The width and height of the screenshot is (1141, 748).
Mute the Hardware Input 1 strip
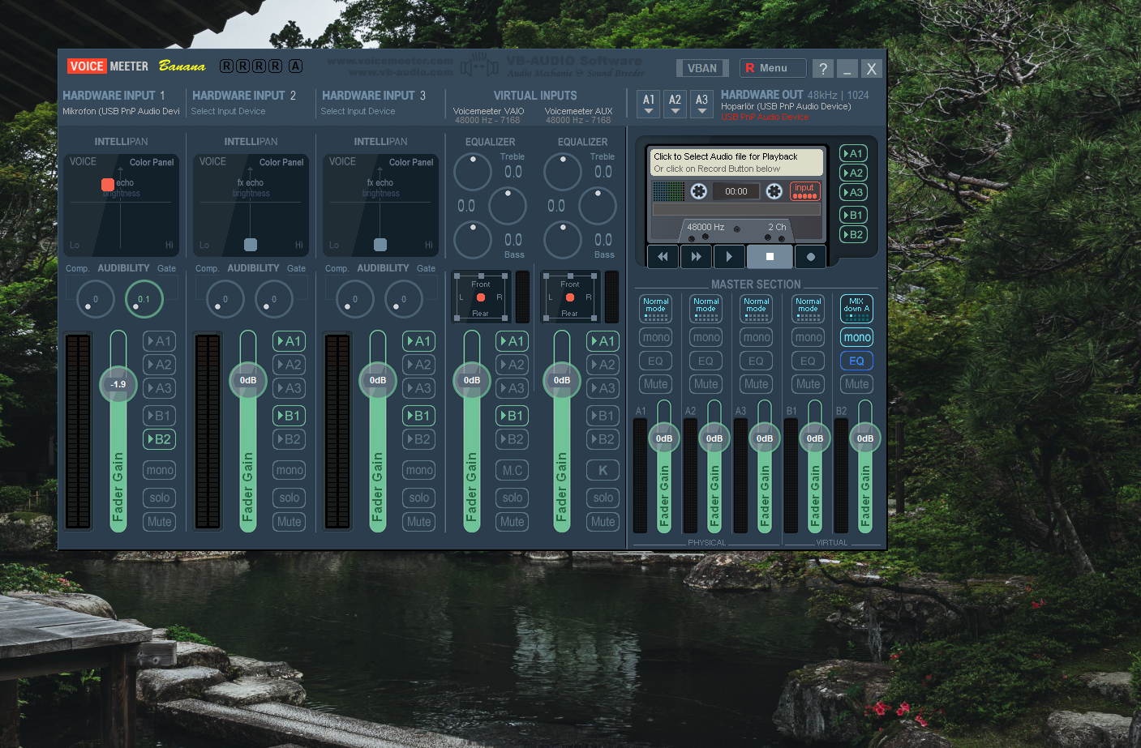(160, 522)
